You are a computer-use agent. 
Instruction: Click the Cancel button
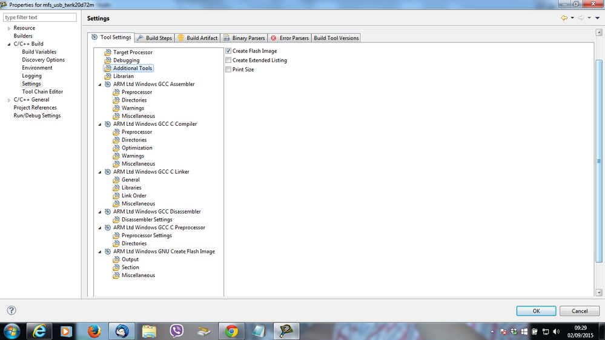pos(580,311)
